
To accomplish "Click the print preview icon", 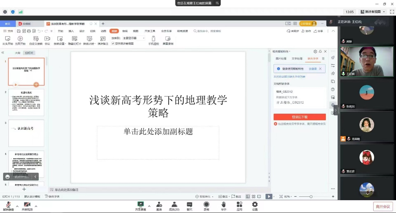I will (x=34, y=31).
